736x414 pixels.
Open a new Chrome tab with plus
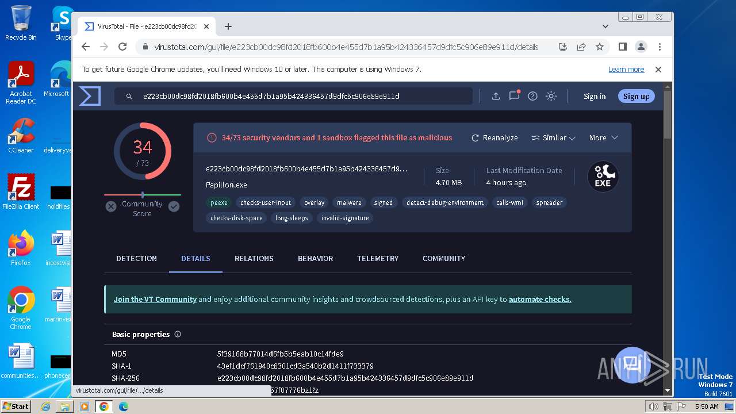pos(228,26)
